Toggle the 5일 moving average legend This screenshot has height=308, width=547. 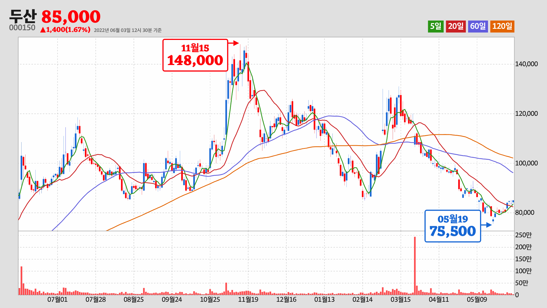click(436, 26)
